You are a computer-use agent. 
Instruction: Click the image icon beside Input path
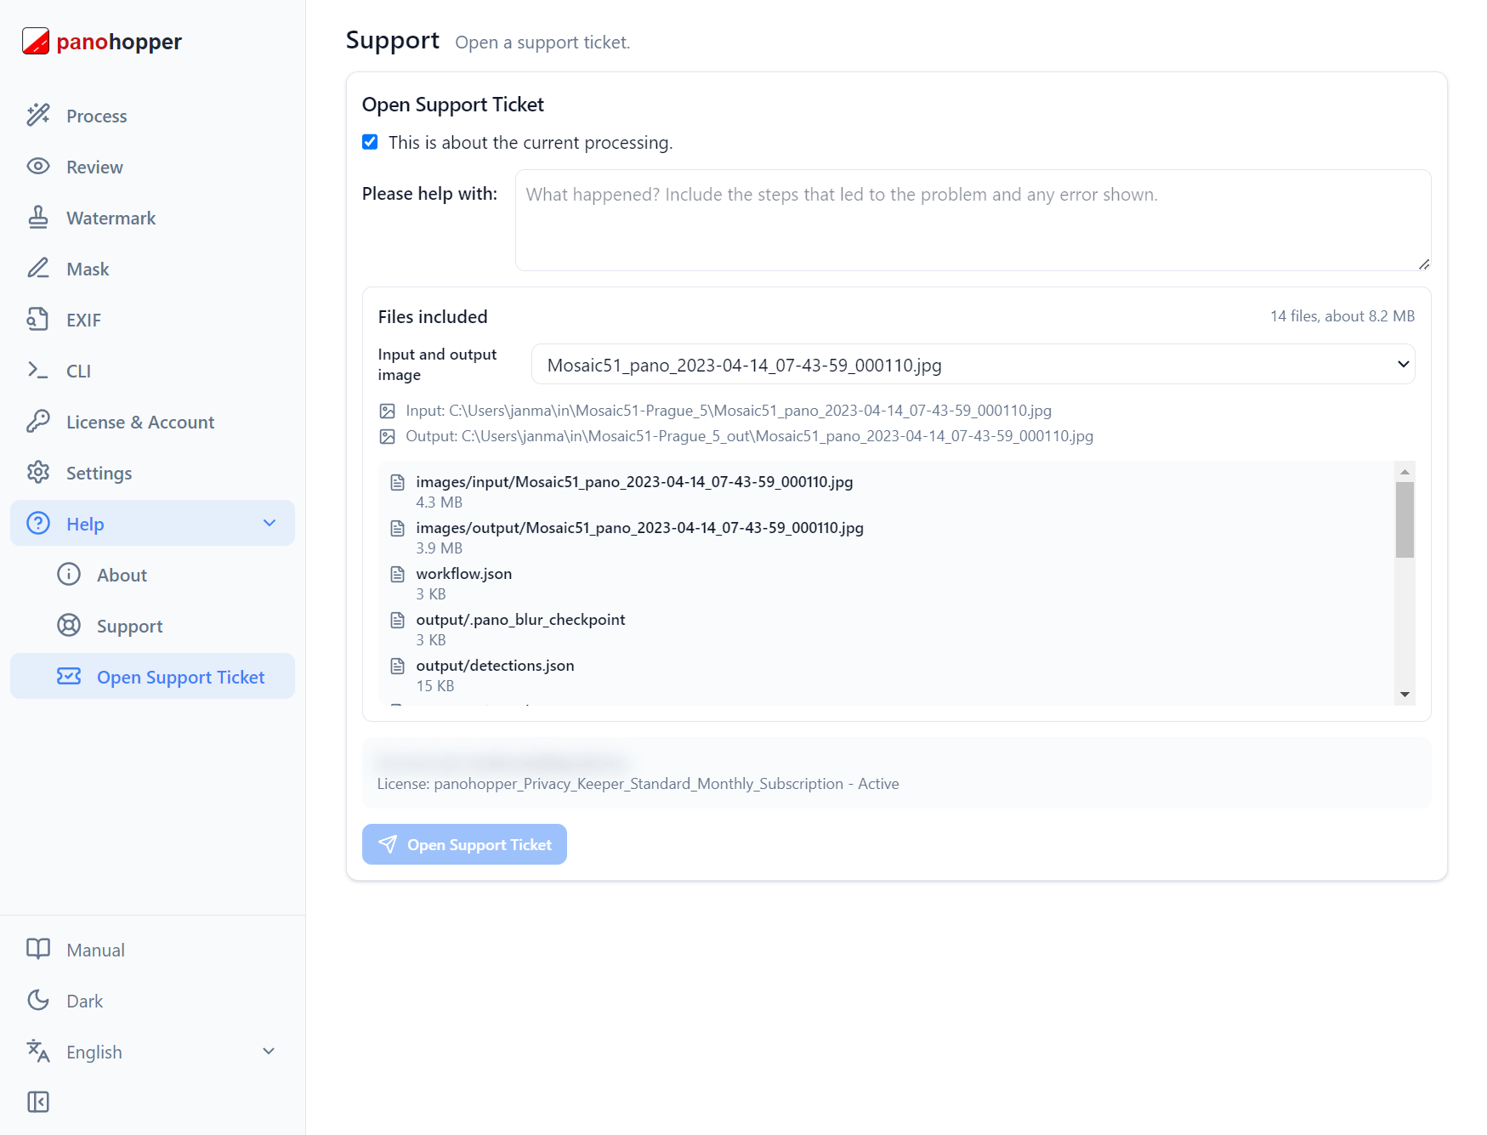click(x=387, y=411)
